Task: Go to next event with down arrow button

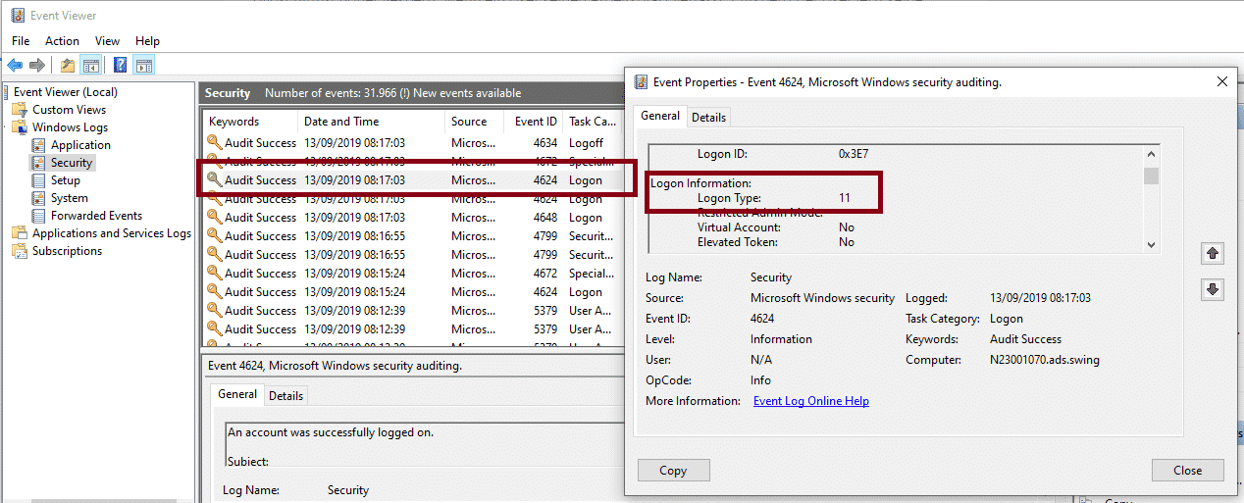Action: click(1213, 289)
